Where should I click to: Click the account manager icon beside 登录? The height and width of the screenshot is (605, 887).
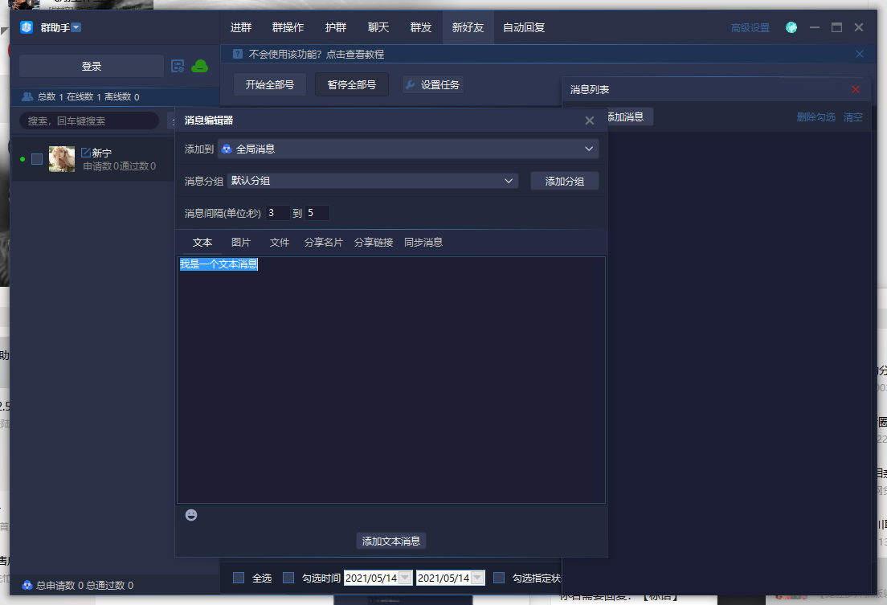coord(178,66)
